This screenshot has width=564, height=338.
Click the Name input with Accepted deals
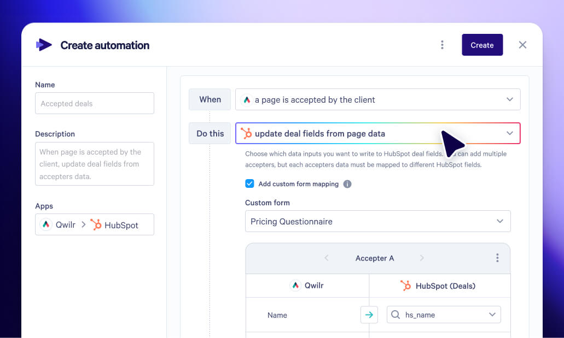(95, 103)
